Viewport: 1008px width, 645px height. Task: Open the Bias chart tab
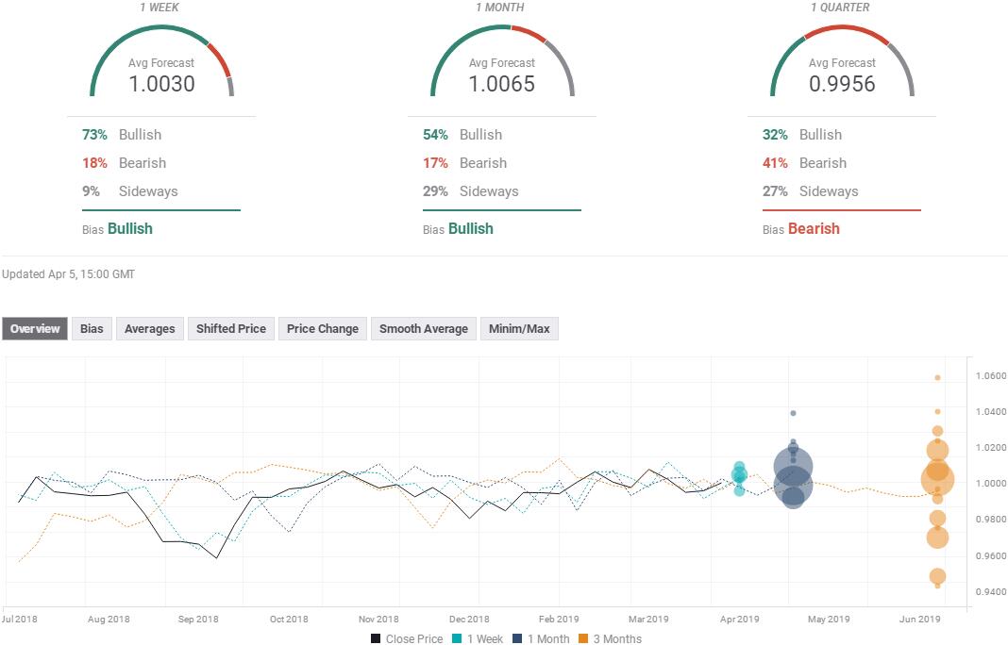tap(92, 329)
